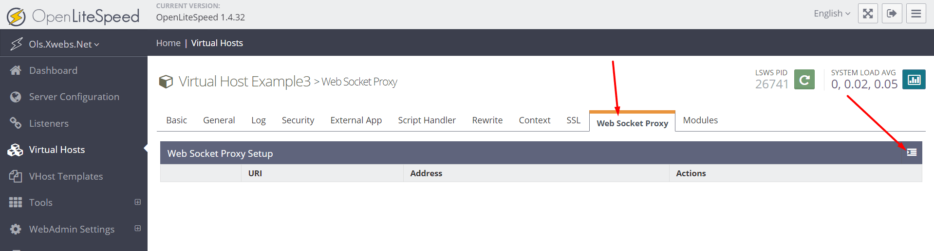Screen dimensions: 934x251
Task: Expand the Ols.Xwebs.Net server dropdown
Action: (64, 44)
